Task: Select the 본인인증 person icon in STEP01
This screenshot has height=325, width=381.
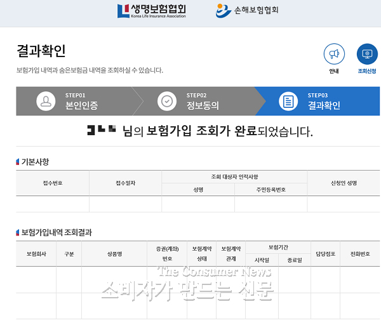Action: point(46,101)
